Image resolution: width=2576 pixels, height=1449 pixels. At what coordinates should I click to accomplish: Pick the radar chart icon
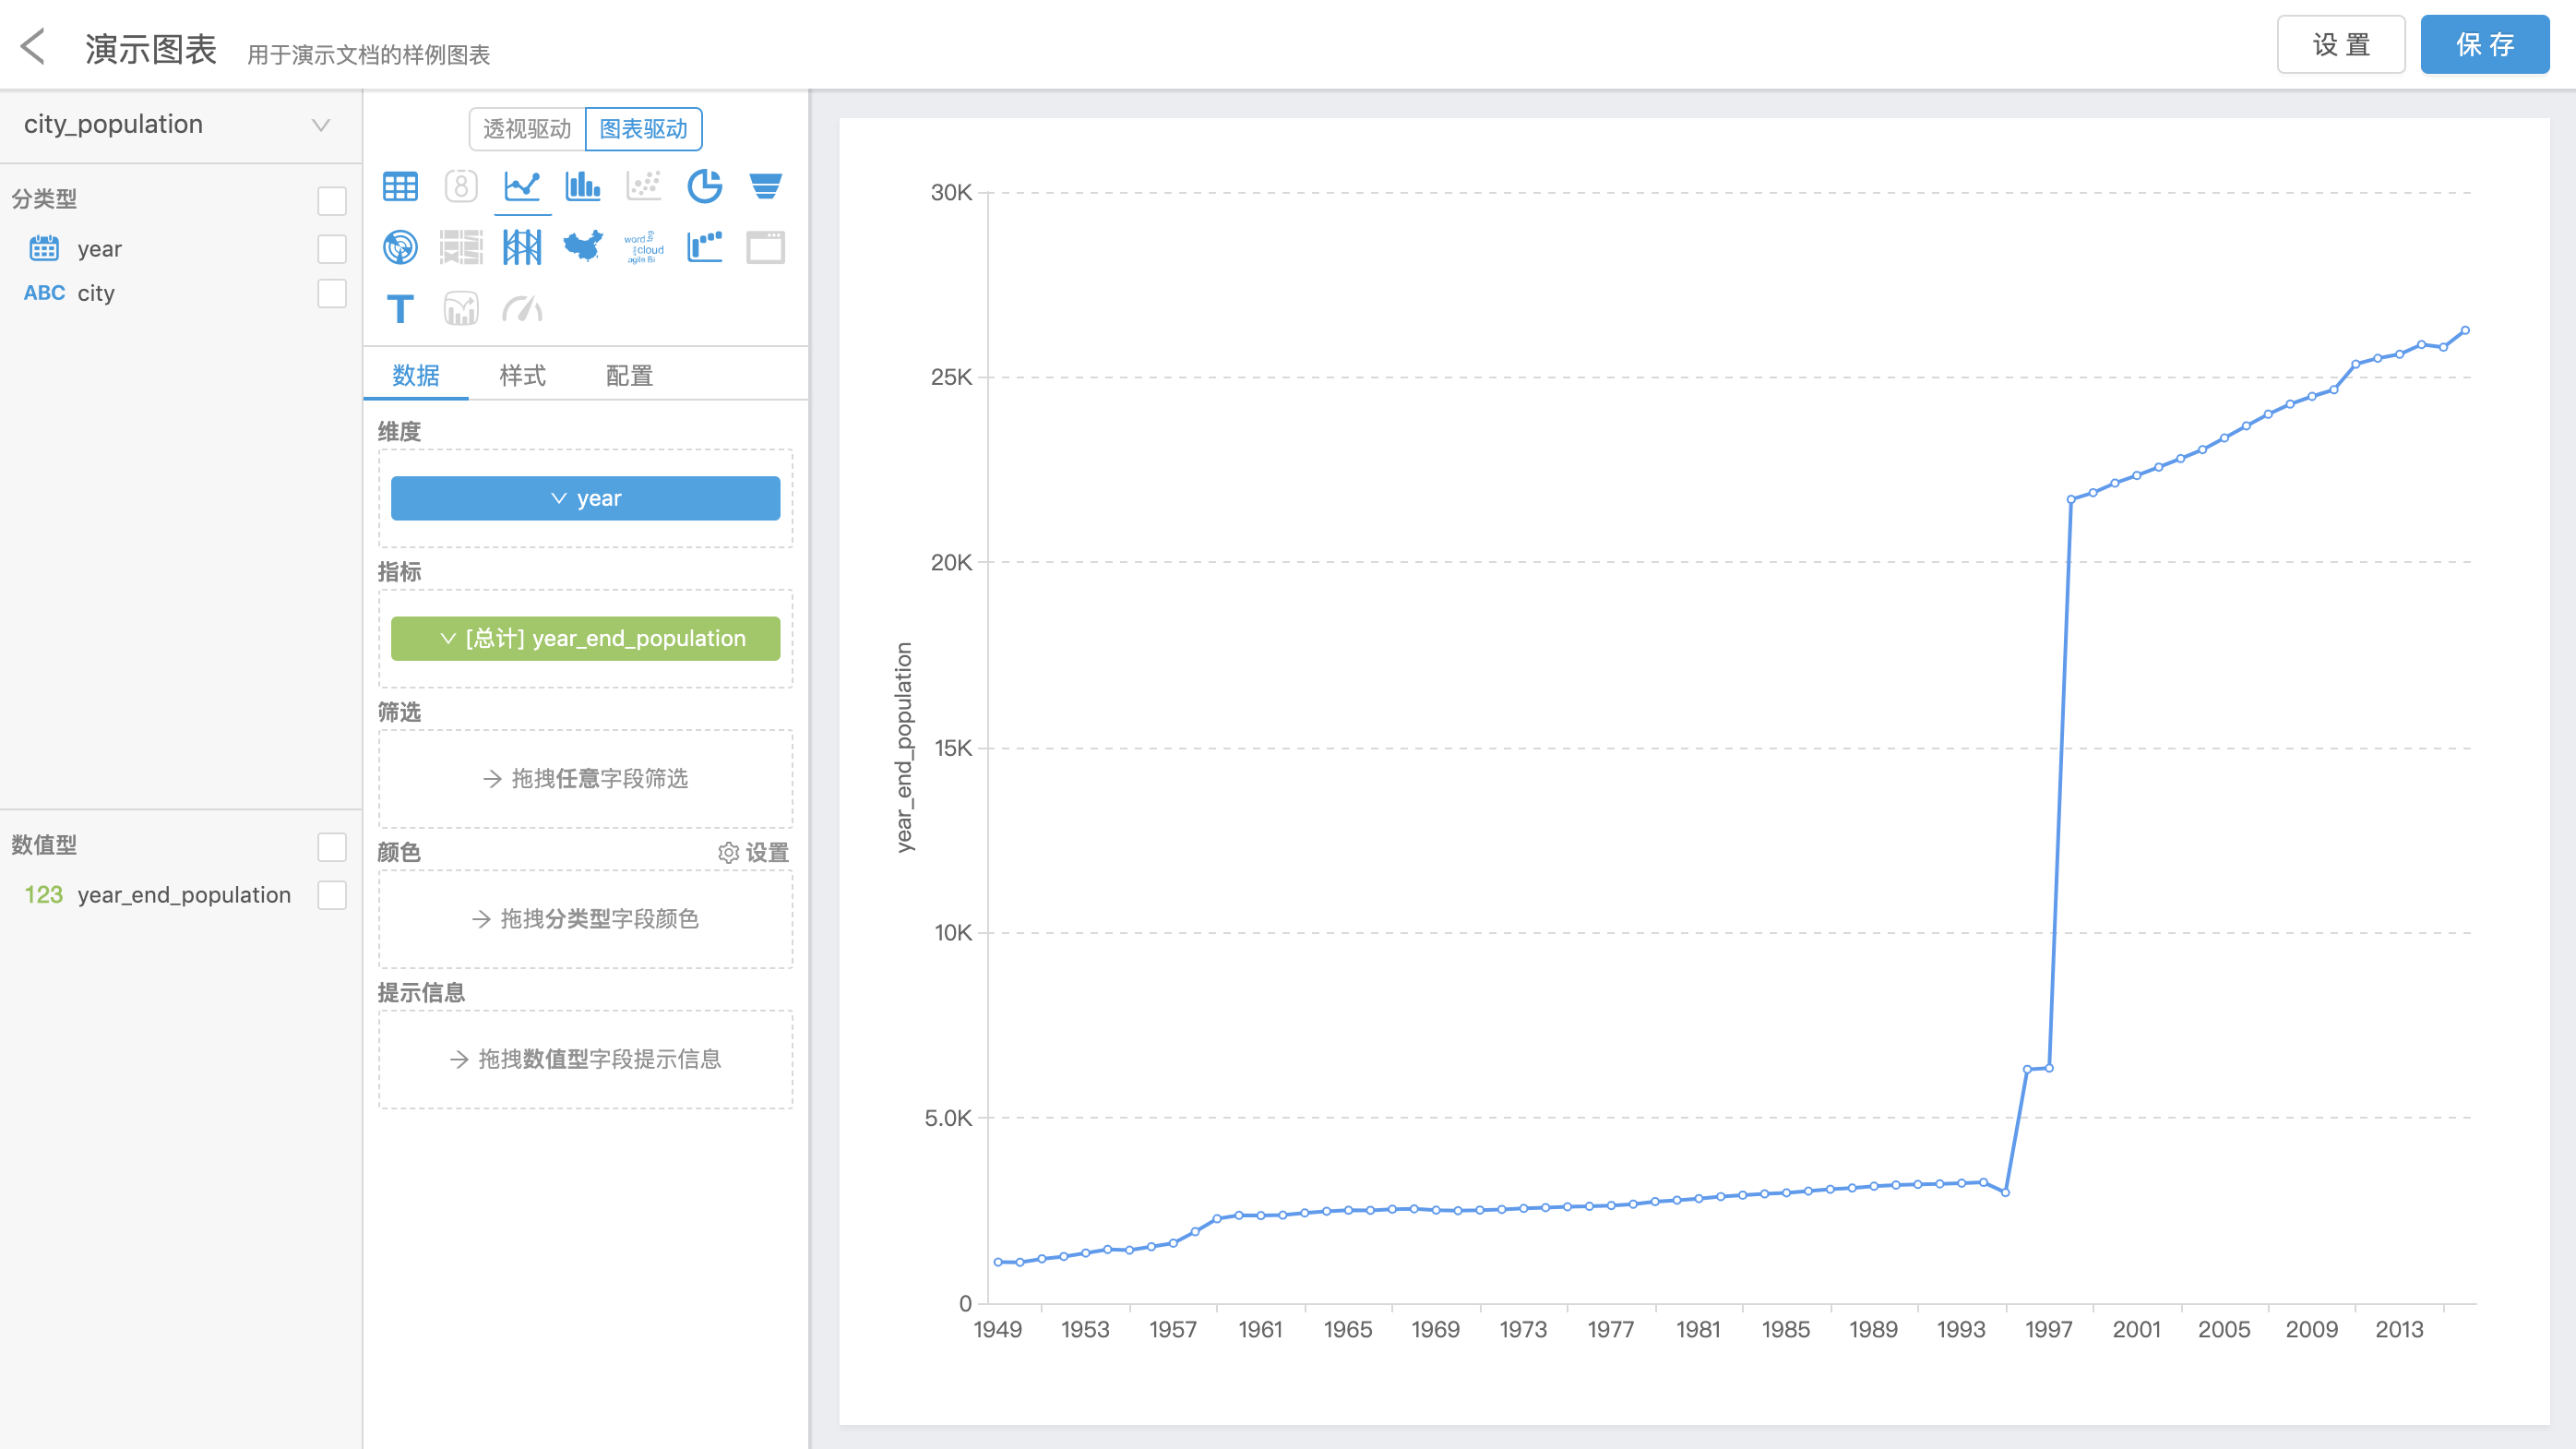400,247
